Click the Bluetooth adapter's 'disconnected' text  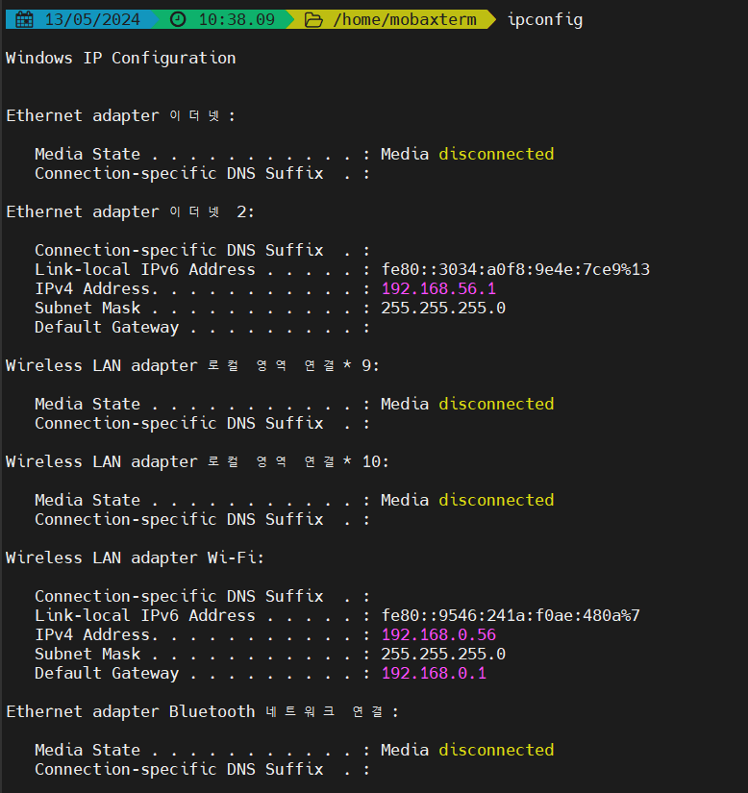496,750
